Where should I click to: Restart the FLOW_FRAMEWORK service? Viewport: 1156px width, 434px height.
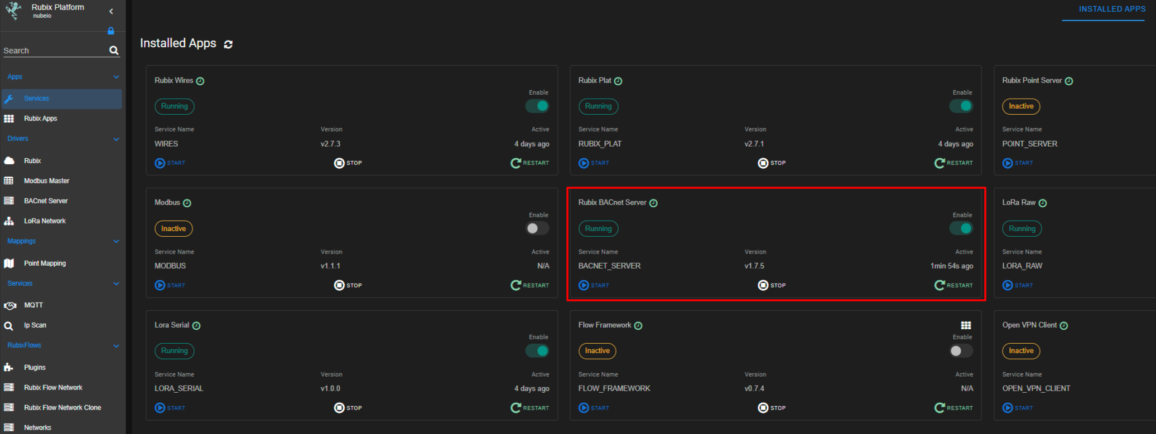tap(954, 408)
